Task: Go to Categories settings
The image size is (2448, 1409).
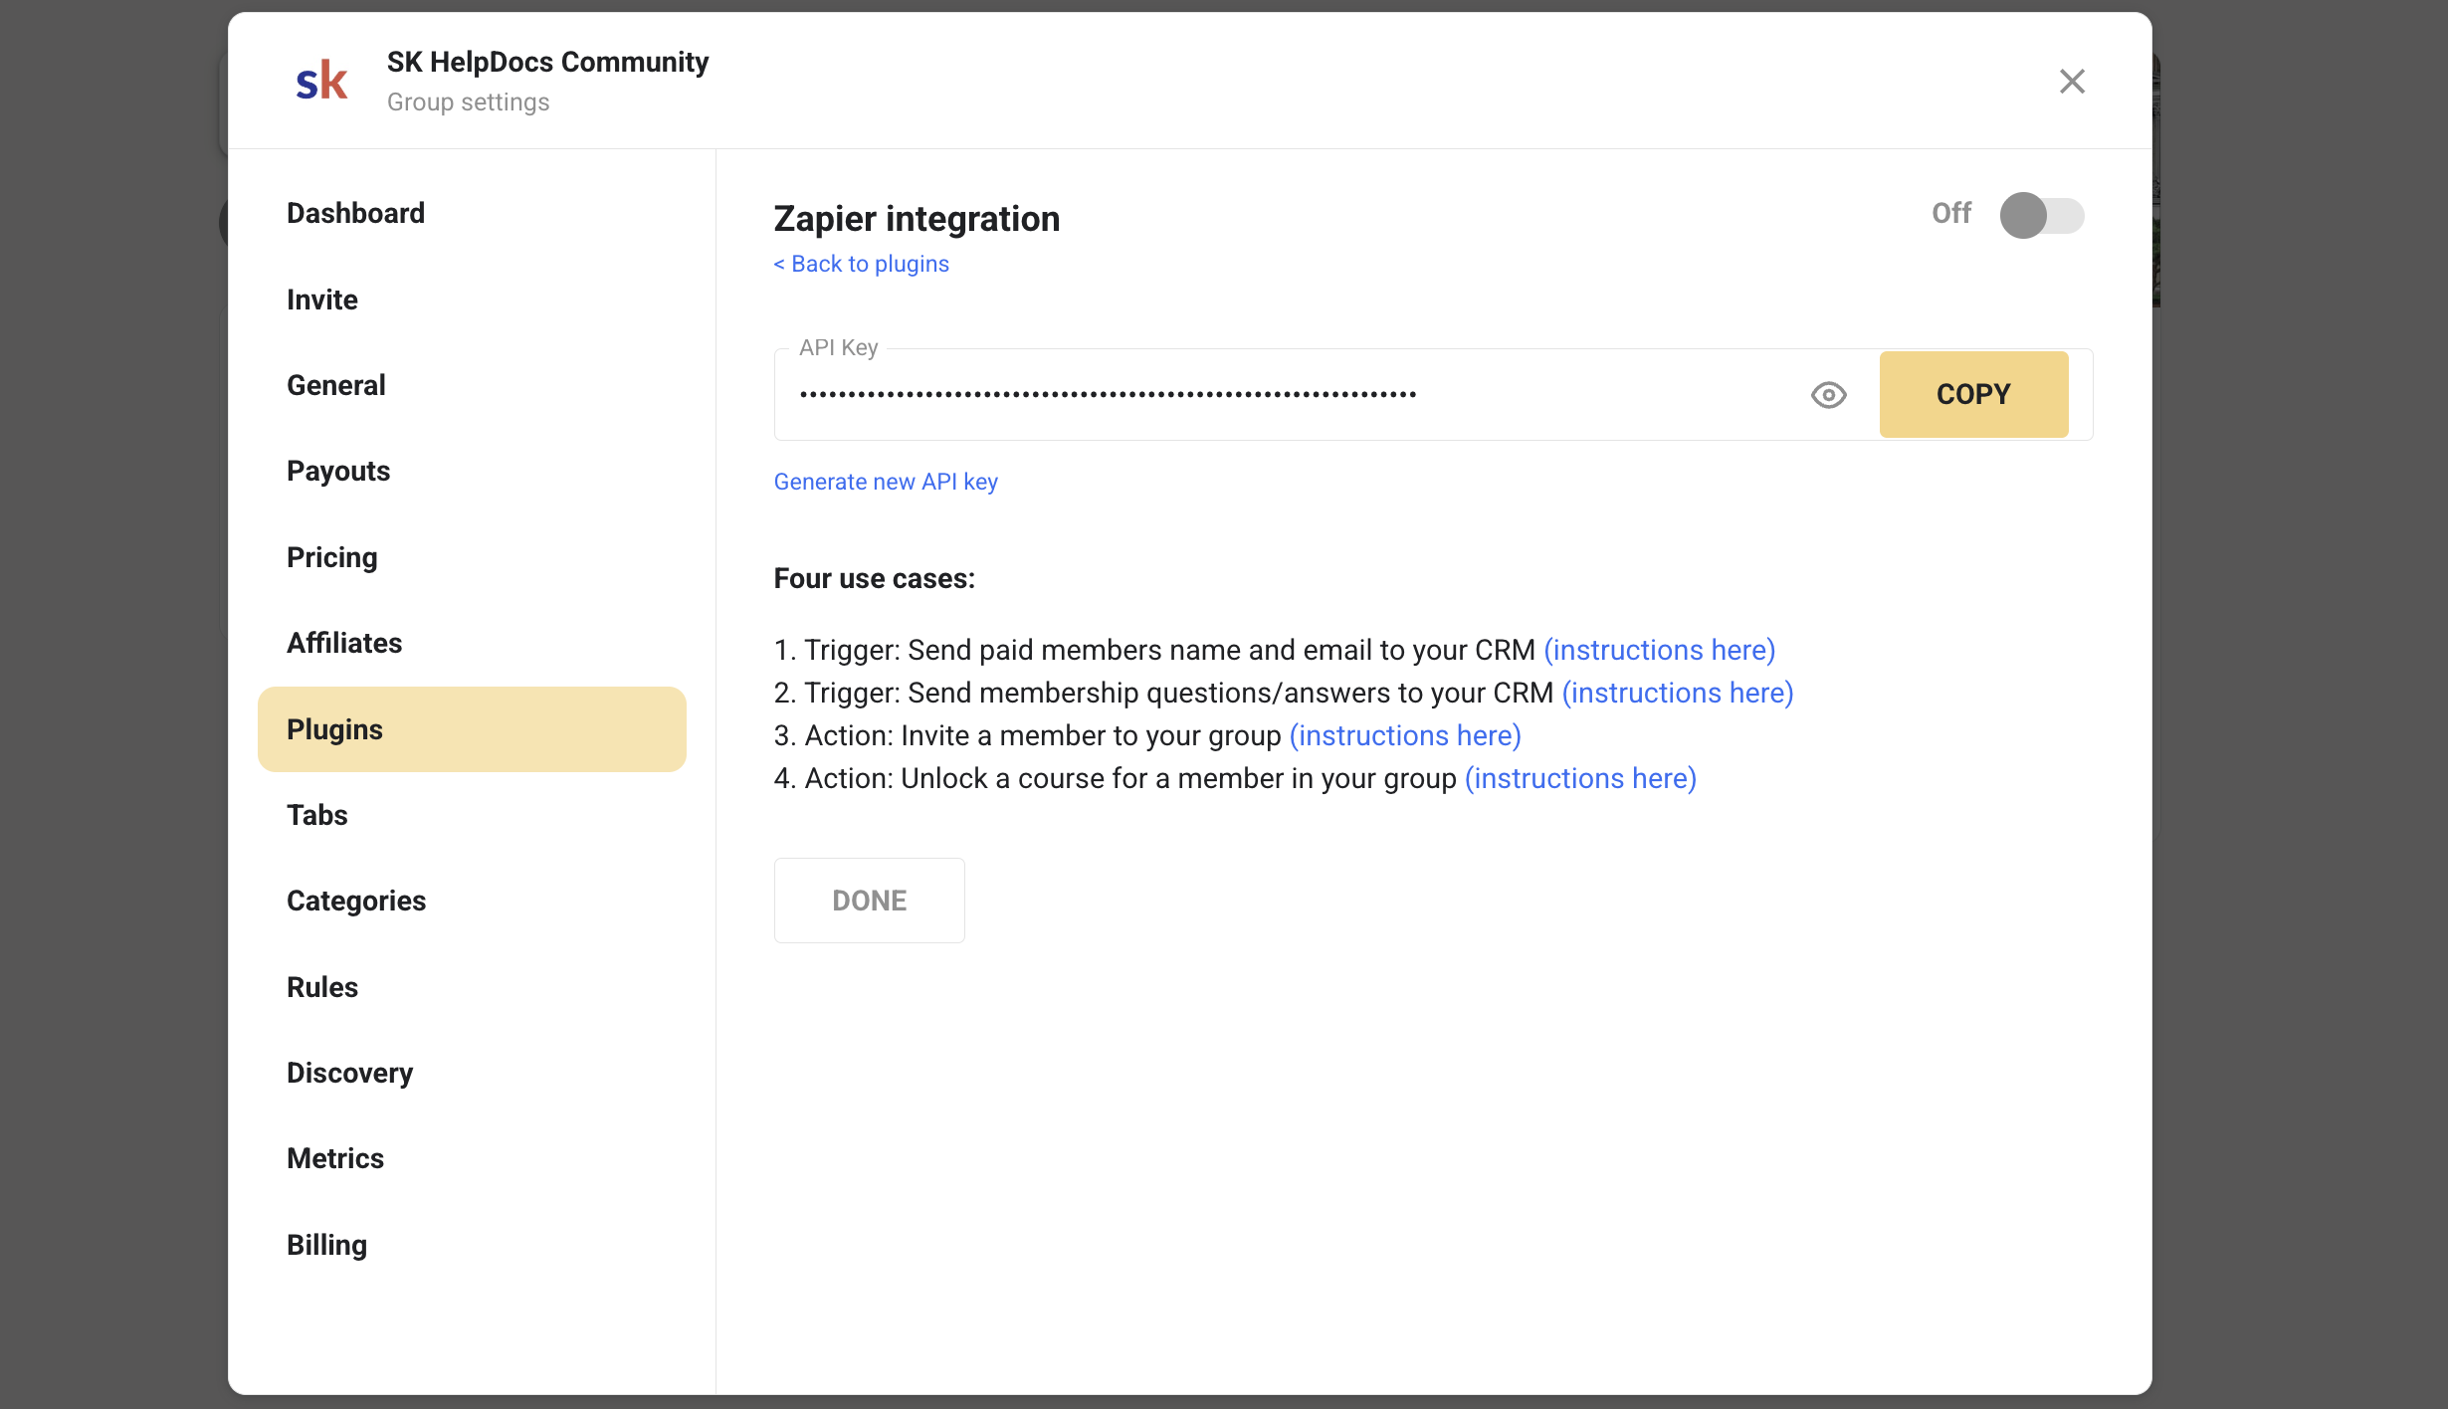Action: pyautogui.click(x=356, y=901)
